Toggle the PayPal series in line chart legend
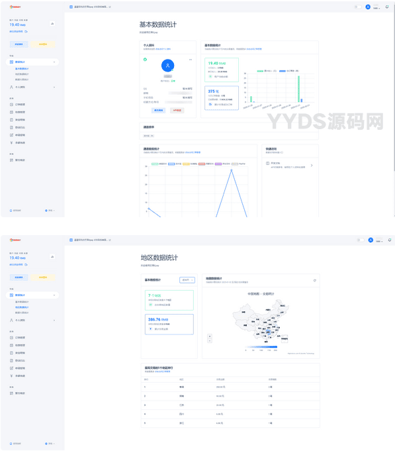Image resolution: width=395 pixels, height=451 pixels. tap(238, 164)
